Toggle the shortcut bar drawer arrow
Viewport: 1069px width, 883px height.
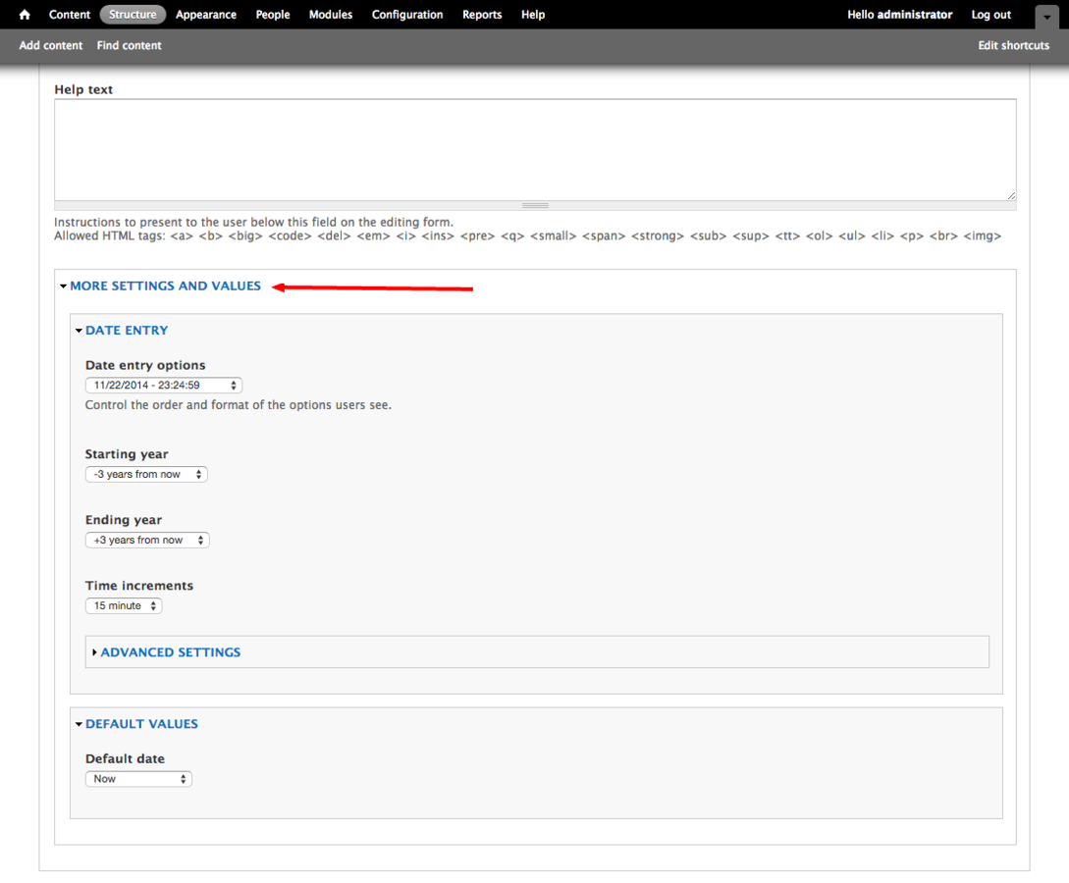point(1046,17)
